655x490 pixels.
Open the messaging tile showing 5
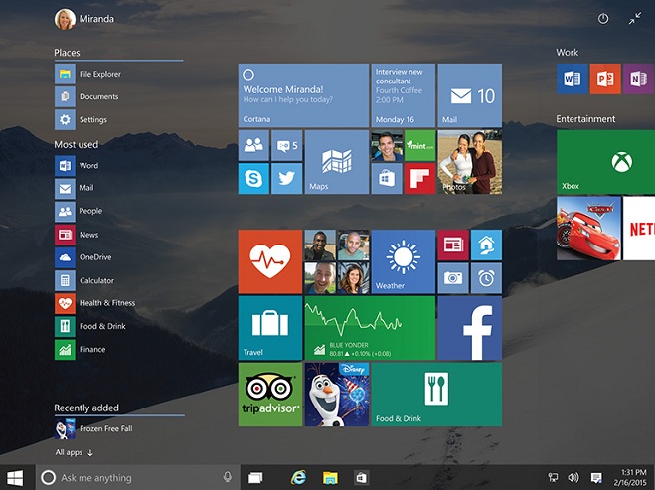[x=287, y=145]
